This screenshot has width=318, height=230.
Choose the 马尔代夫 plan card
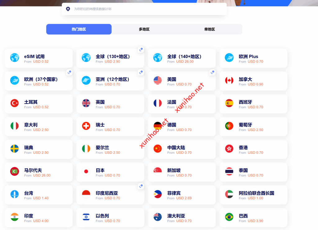click(x=39, y=172)
